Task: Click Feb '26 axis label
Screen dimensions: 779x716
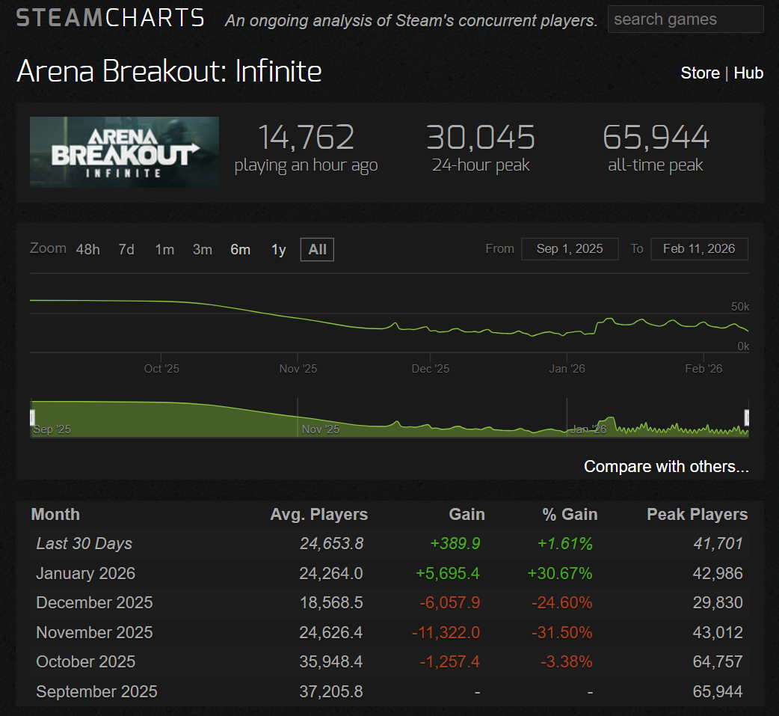Action: click(703, 369)
